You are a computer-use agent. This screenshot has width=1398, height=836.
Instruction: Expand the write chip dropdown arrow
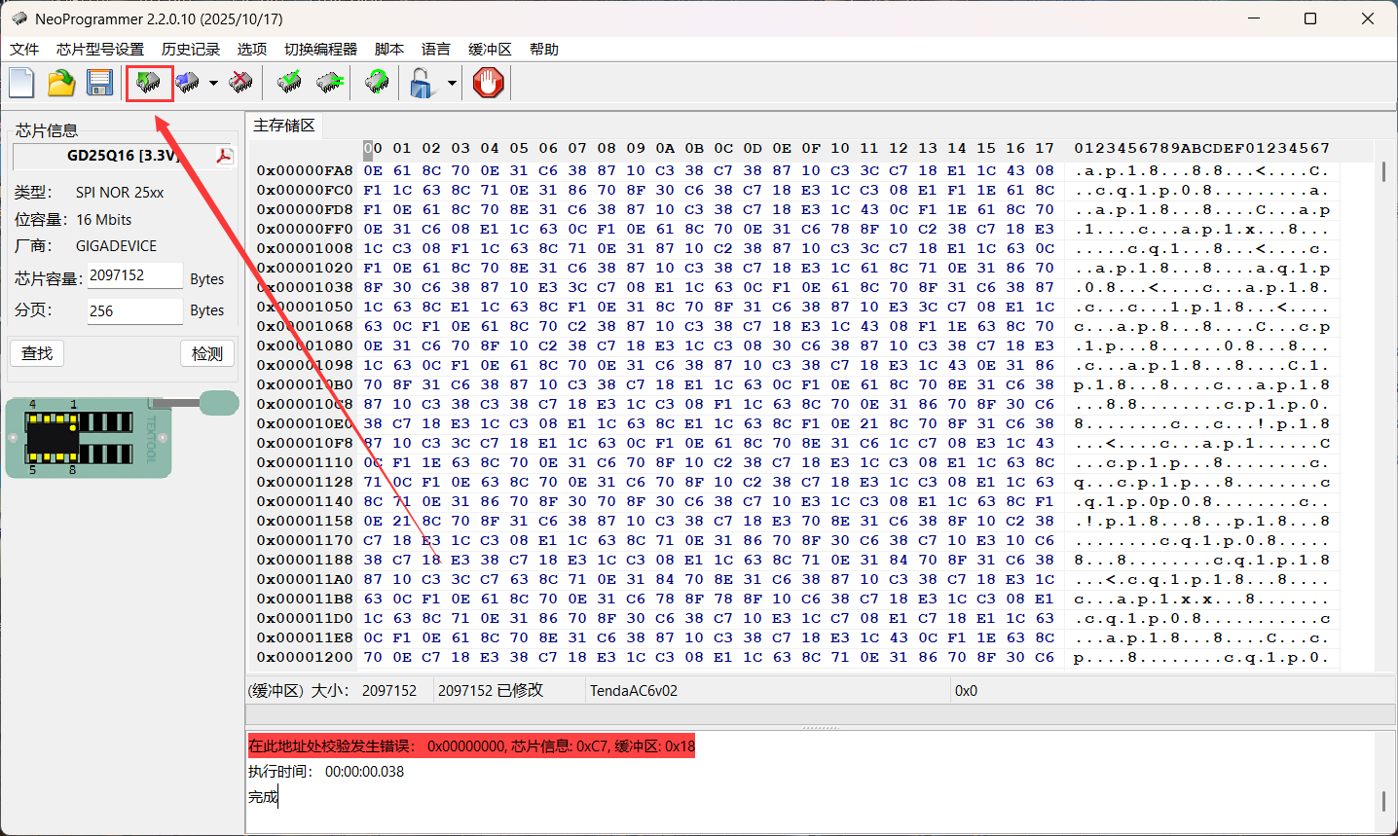[213, 84]
